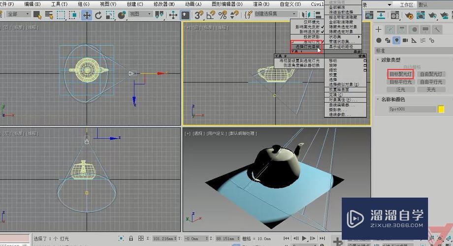Open the 修改器(M) menu
The height and width of the screenshot is (246, 453).
pos(164,4)
